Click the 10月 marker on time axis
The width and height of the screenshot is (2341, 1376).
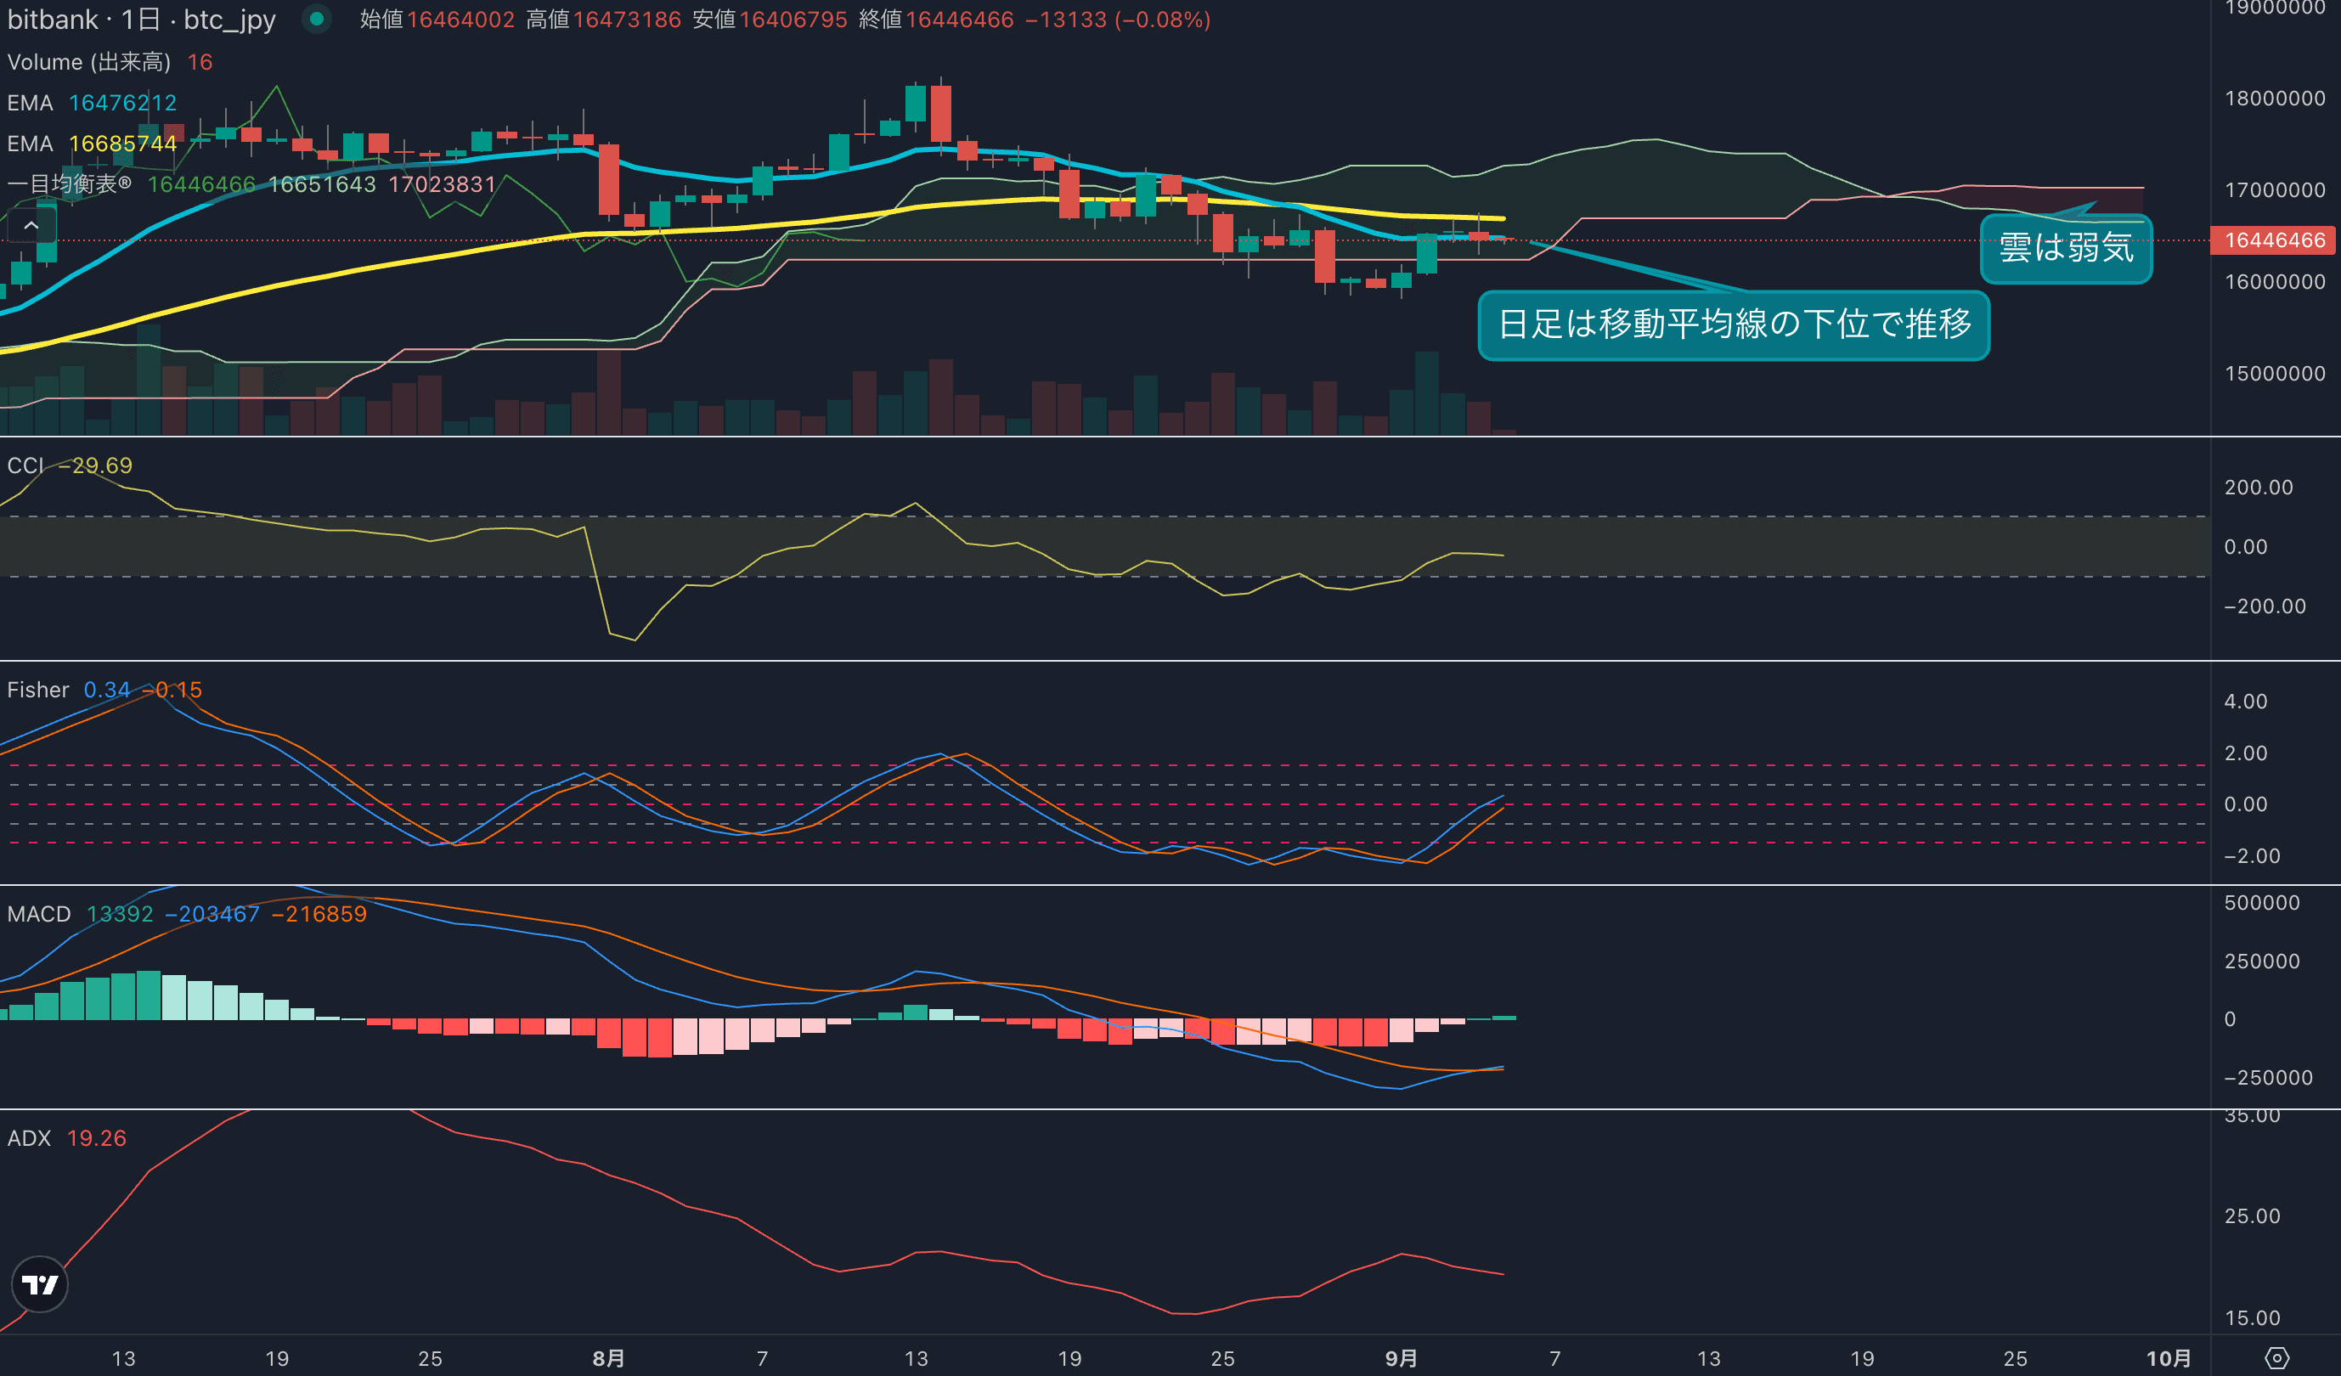pyautogui.click(x=2169, y=1358)
